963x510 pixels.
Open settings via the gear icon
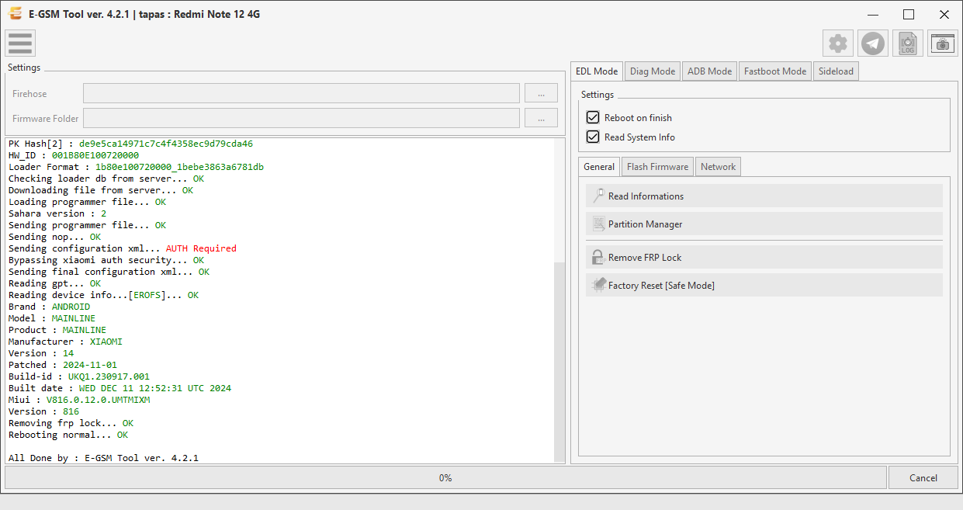point(838,43)
